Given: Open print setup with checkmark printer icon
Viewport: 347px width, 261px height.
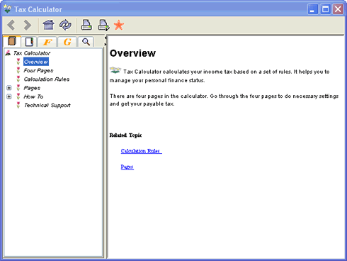Looking at the screenshot, I should coord(103,25).
